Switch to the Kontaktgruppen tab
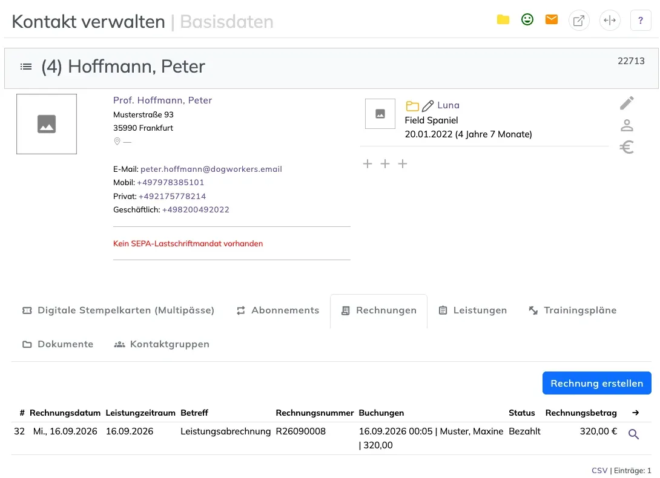Image resolution: width=660 pixels, height=478 pixels. click(162, 344)
